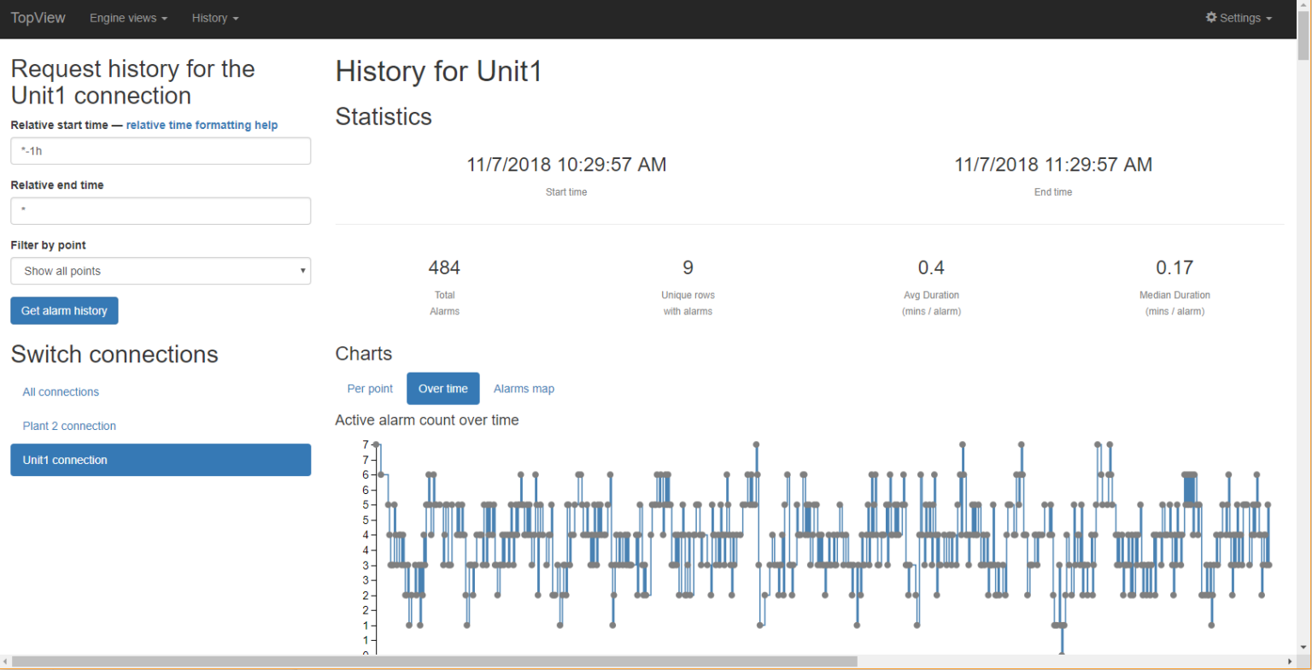
Task: Click the TopView brand logo
Action: 38,18
